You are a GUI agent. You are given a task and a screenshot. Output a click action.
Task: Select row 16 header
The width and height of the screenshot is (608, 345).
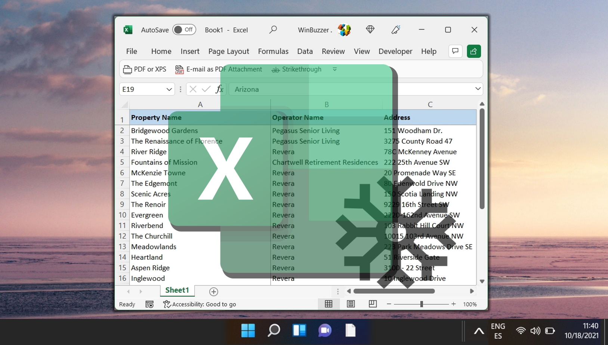[122, 278]
